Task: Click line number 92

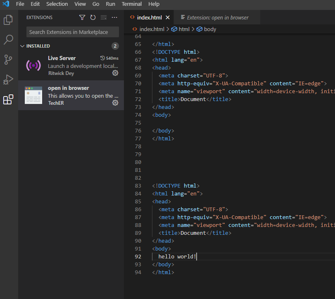Action: (x=138, y=257)
